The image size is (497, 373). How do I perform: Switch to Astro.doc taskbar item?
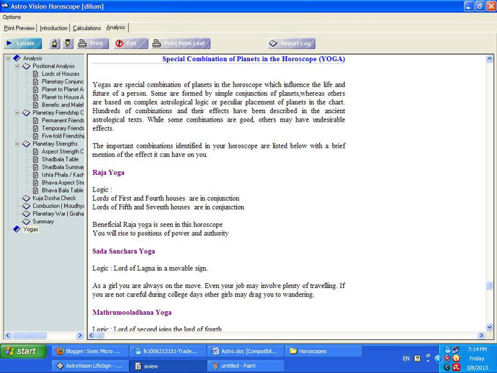click(x=246, y=351)
